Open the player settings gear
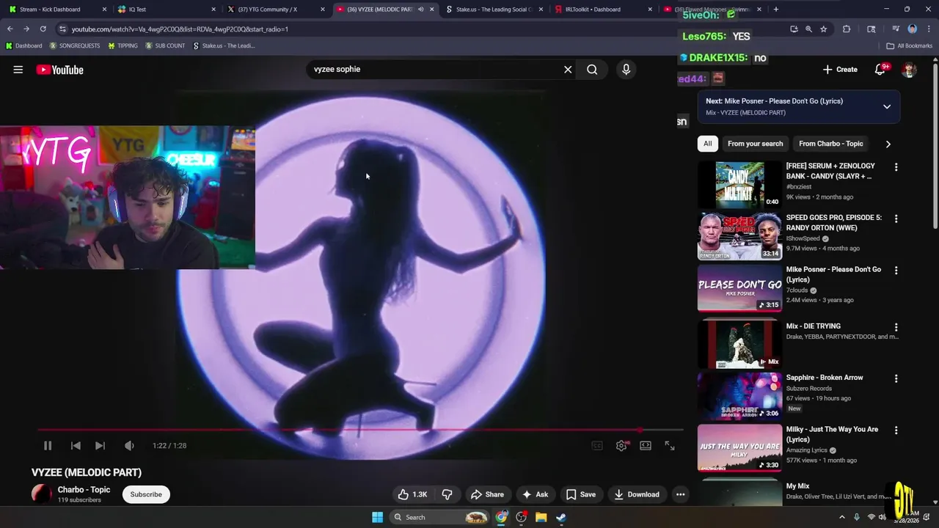939x528 pixels. [x=621, y=446]
